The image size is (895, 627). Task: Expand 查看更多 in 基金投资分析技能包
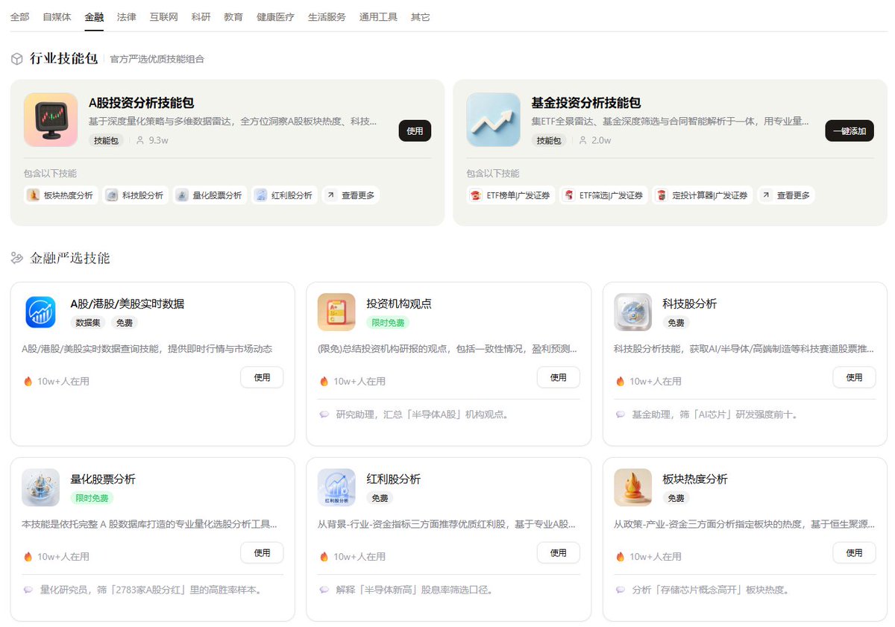tap(786, 195)
